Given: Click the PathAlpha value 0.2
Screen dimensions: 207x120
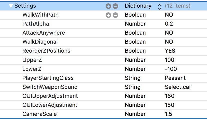Looking at the screenshot, I should [169, 24].
